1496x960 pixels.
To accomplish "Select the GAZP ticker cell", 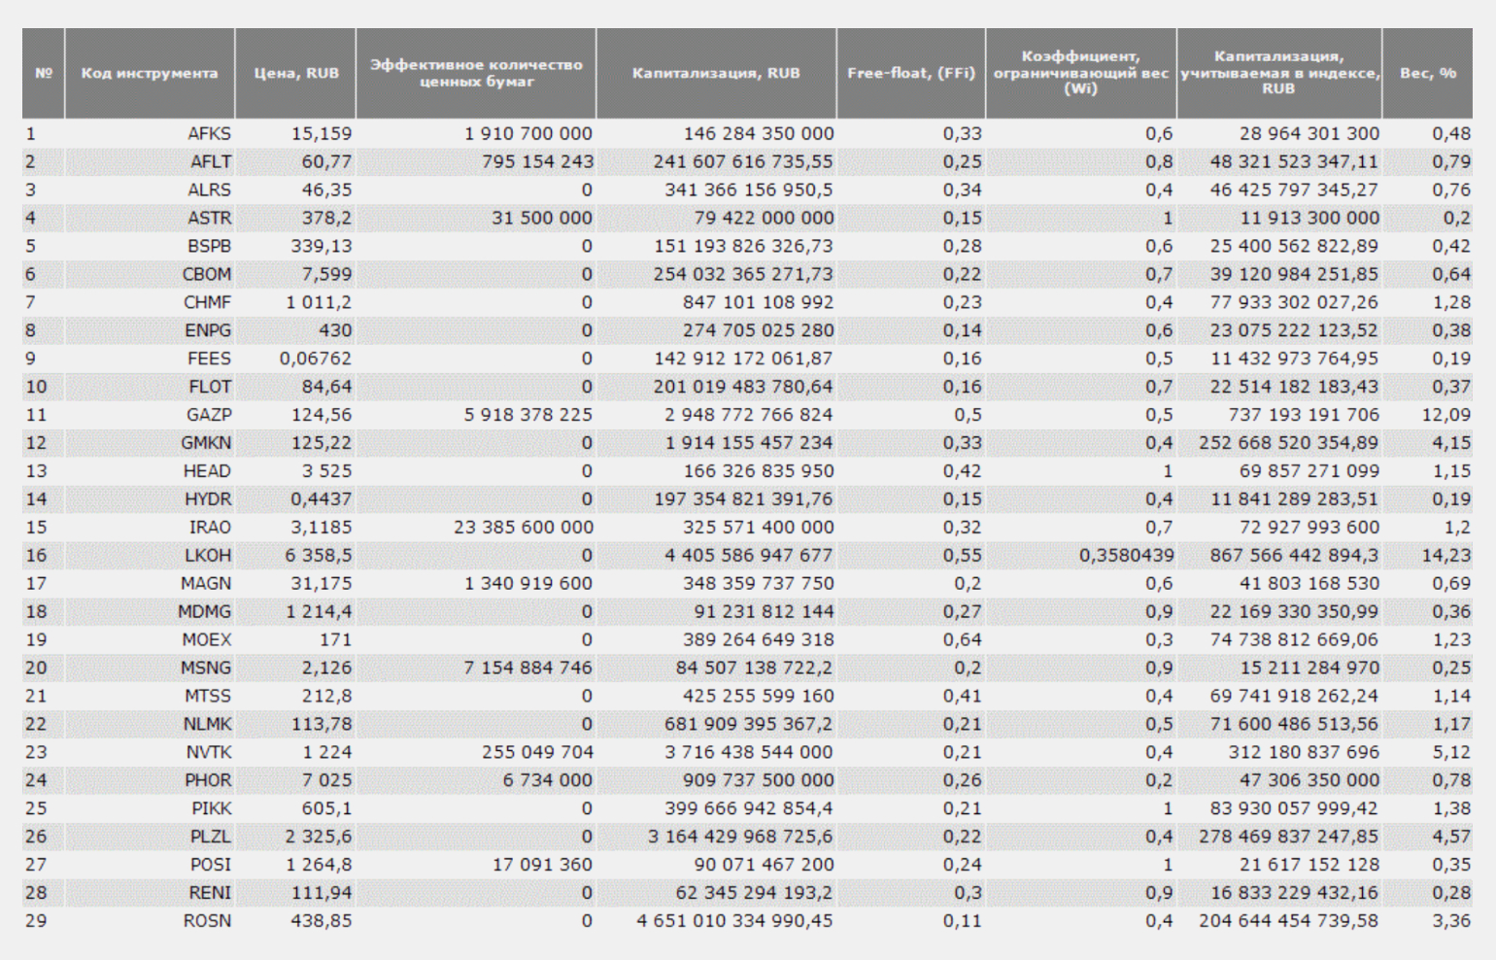I will (209, 415).
